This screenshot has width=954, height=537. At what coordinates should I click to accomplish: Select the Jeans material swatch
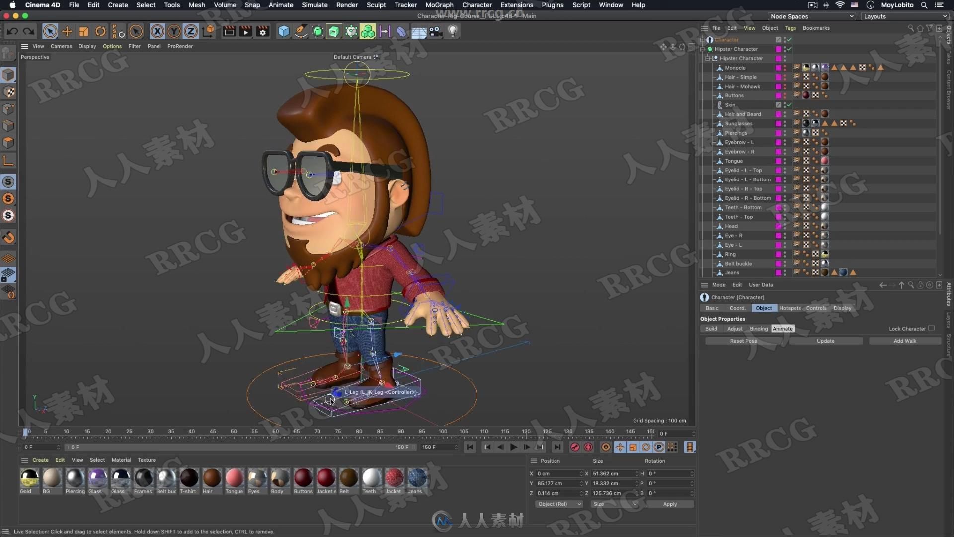[417, 478]
